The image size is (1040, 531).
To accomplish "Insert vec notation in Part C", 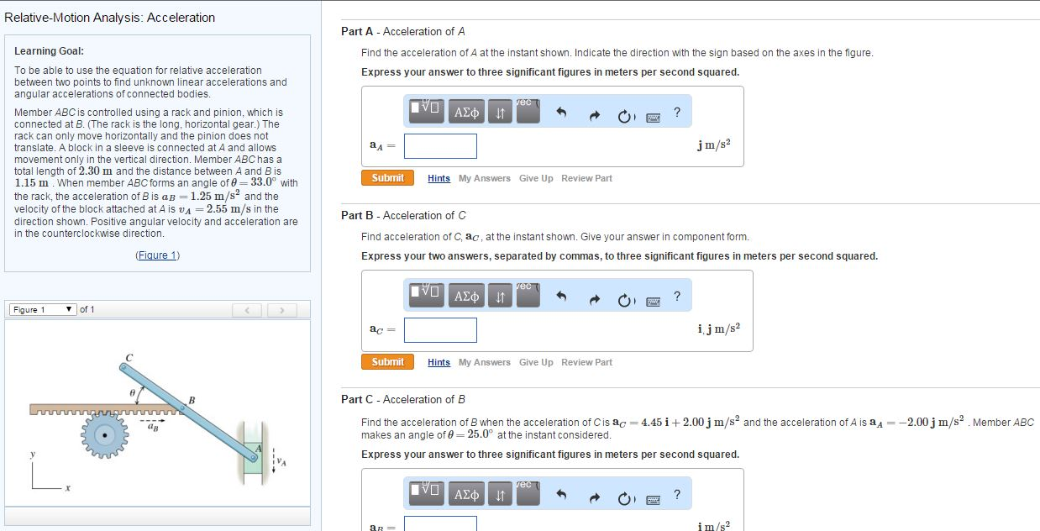I will [528, 493].
